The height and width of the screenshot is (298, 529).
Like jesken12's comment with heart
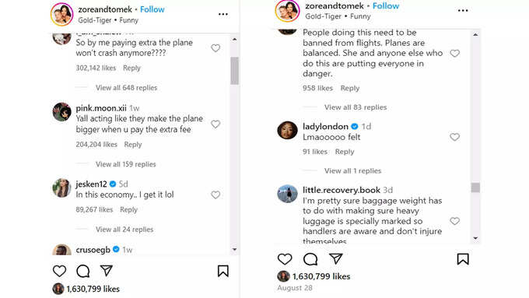click(215, 195)
